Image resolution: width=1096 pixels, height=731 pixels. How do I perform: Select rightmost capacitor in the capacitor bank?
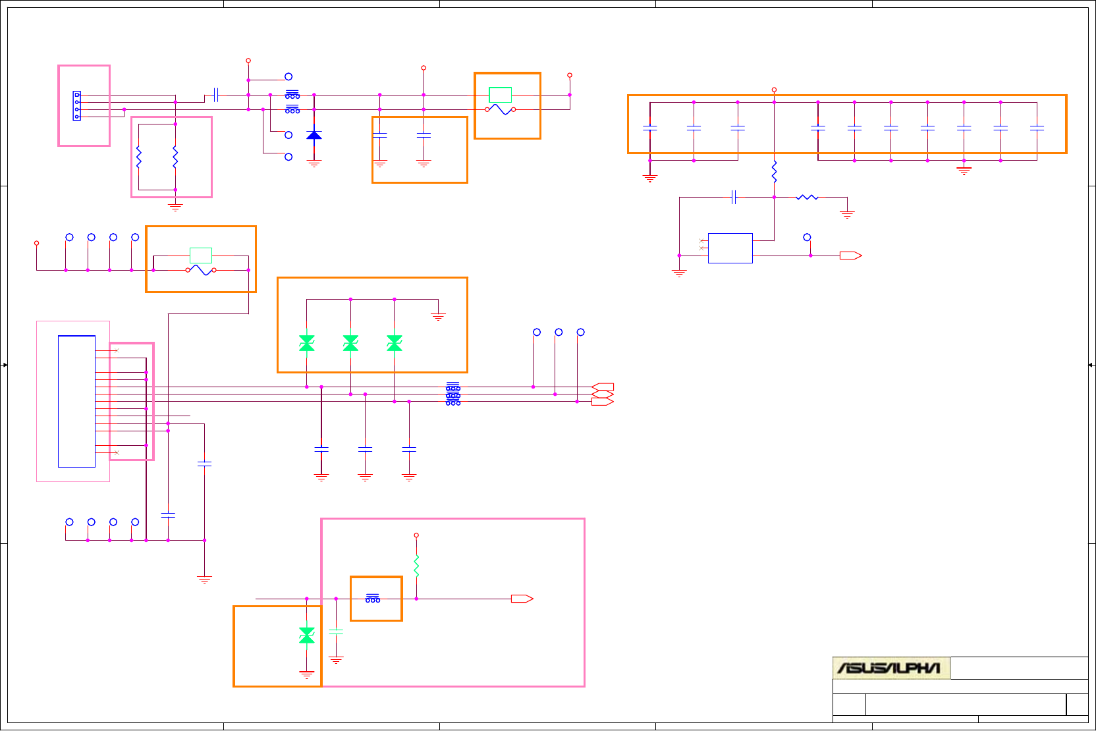1037,128
